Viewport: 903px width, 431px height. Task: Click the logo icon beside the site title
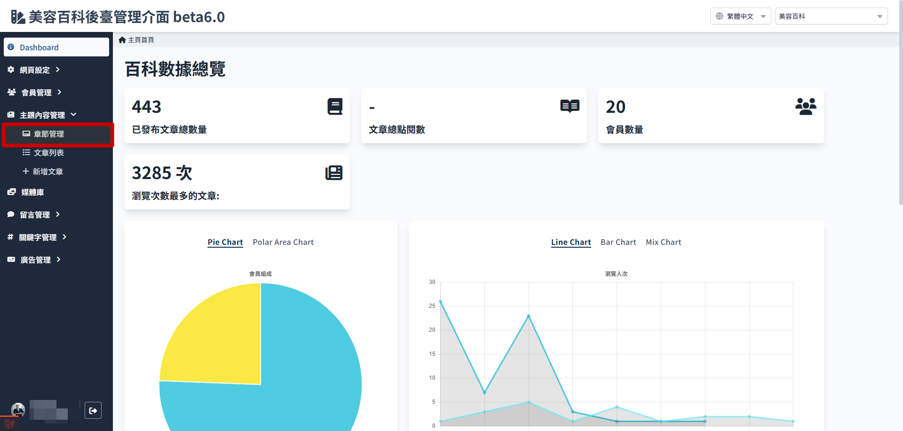pyautogui.click(x=18, y=17)
